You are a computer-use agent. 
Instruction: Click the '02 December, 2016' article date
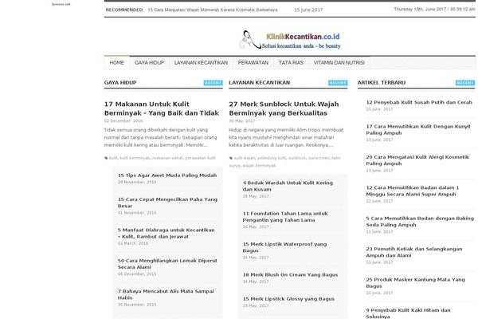pyautogui.click(x=123, y=121)
